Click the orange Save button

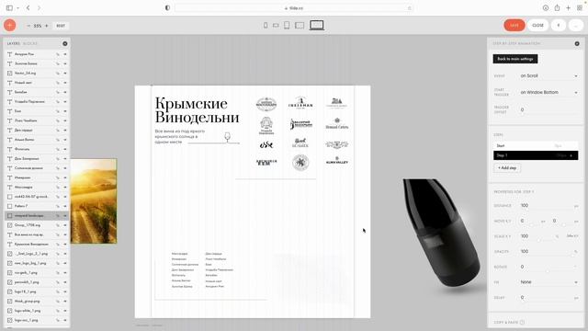pyautogui.click(x=514, y=25)
